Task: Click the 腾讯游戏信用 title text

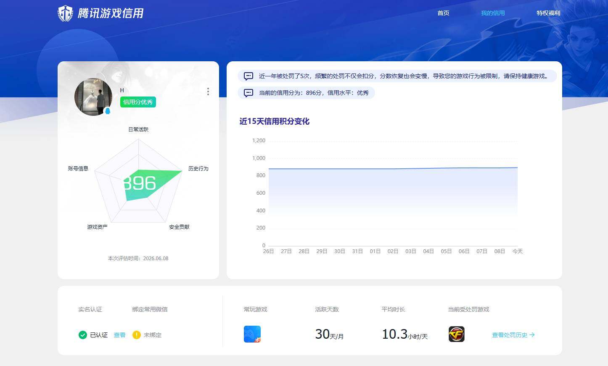Action: pyautogui.click(x=111, y=13)
